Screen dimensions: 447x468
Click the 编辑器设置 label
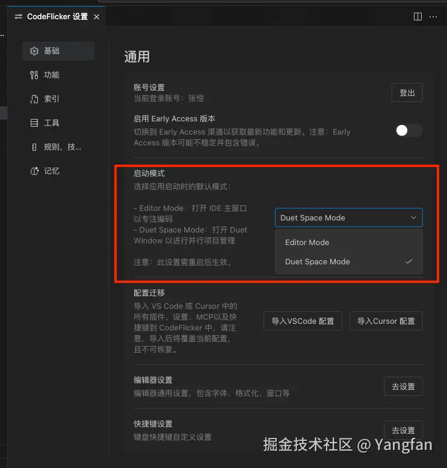click(153, 380)
